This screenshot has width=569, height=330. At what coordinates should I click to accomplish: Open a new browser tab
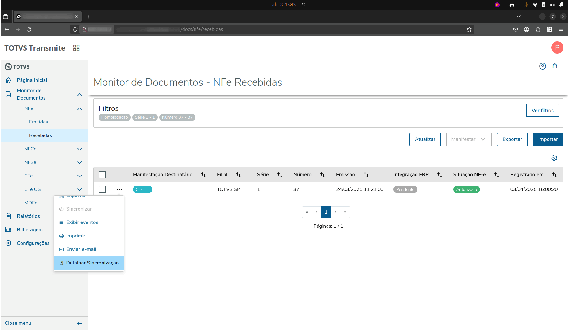pos(88,17)
